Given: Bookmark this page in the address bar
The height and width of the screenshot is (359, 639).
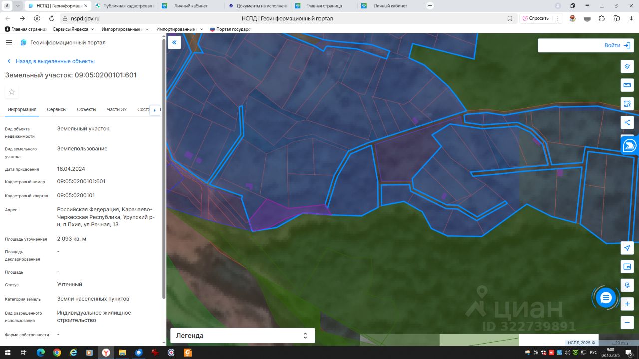Looking at the screenshot, I should (510, 18).
